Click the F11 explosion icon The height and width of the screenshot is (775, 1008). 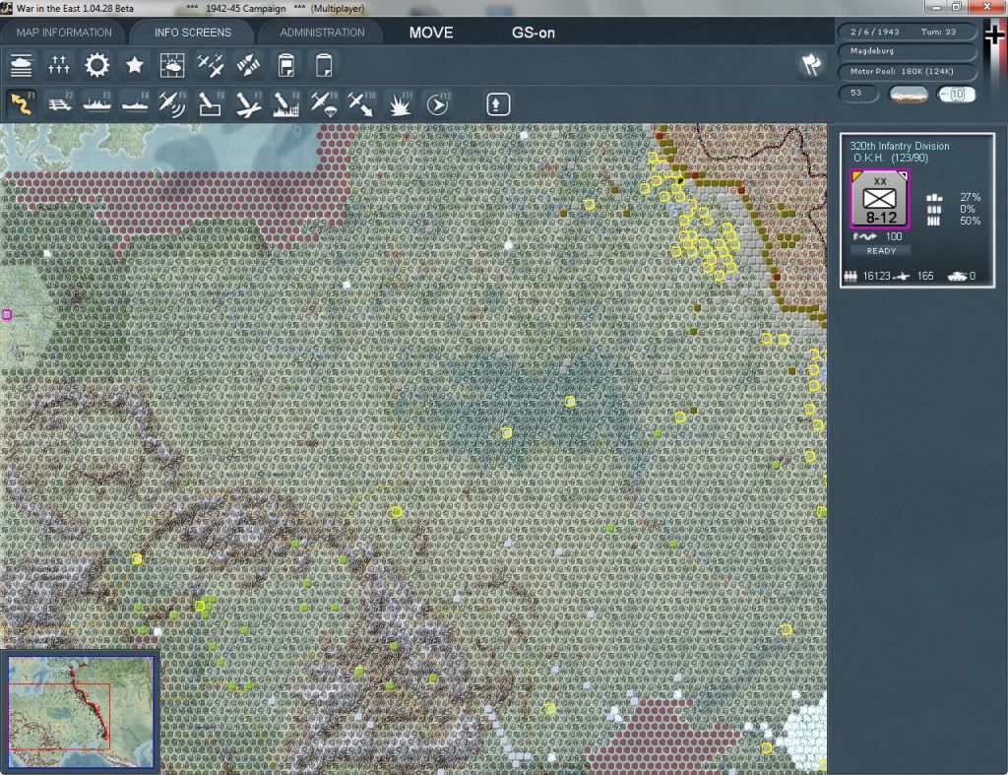coord(400,104)
